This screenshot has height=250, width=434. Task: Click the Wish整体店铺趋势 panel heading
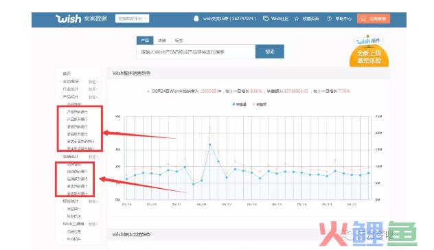pyautogui.click(x=131, y=234)
